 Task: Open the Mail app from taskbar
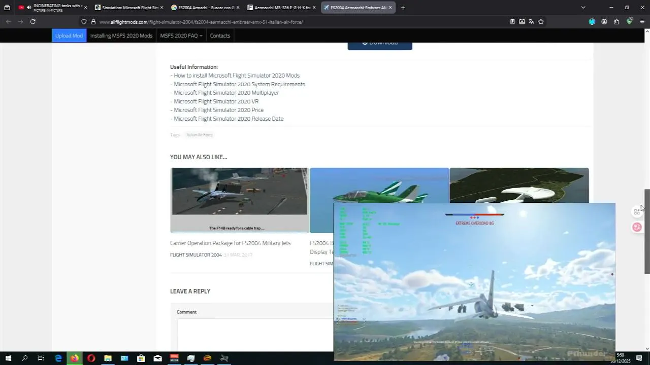pos(157,358)
